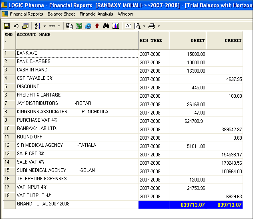253x219 pixels.
Task: Click debit value 96168.00
Action: pos(196,104)
